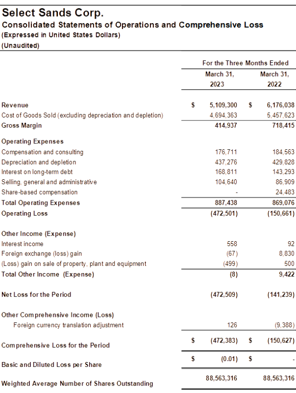The height and width of the screenshot is (393, 296).
Task: Click revenue value 6,176,038
Action: tap(280, 105)
